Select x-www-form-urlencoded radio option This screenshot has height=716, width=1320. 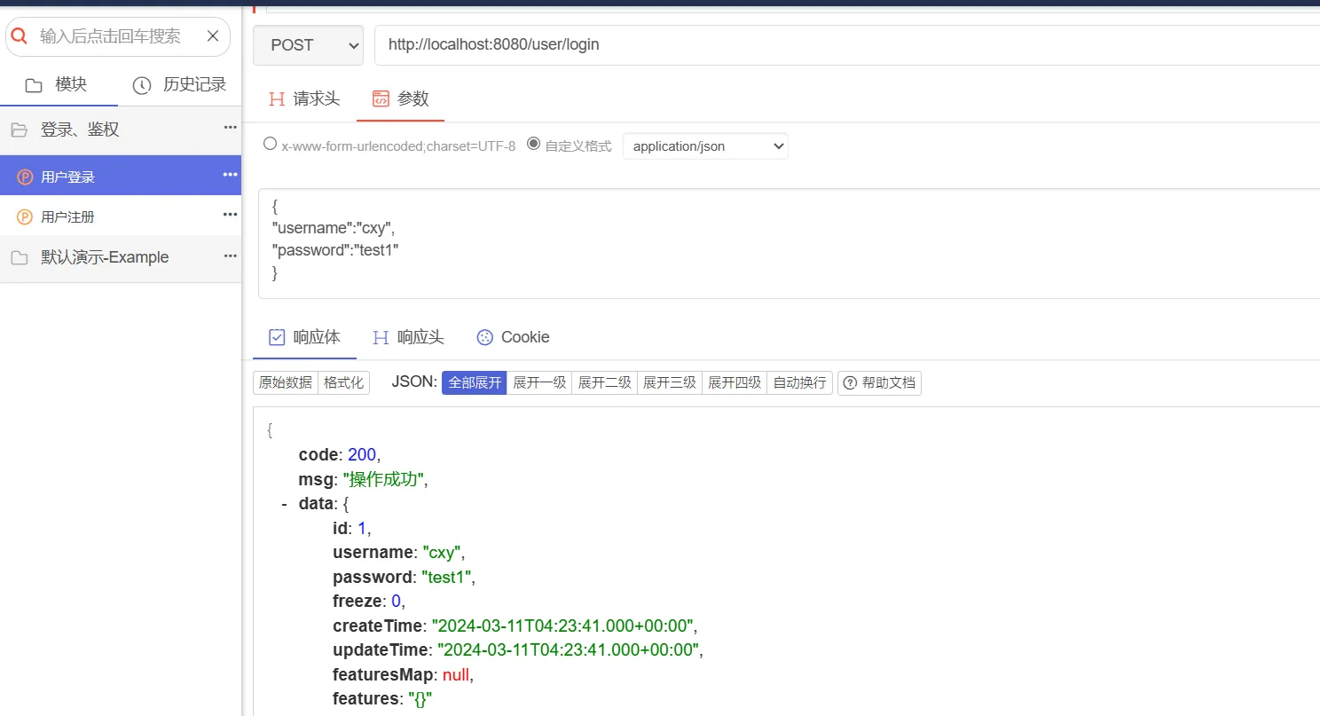click(x=270, y=144)
